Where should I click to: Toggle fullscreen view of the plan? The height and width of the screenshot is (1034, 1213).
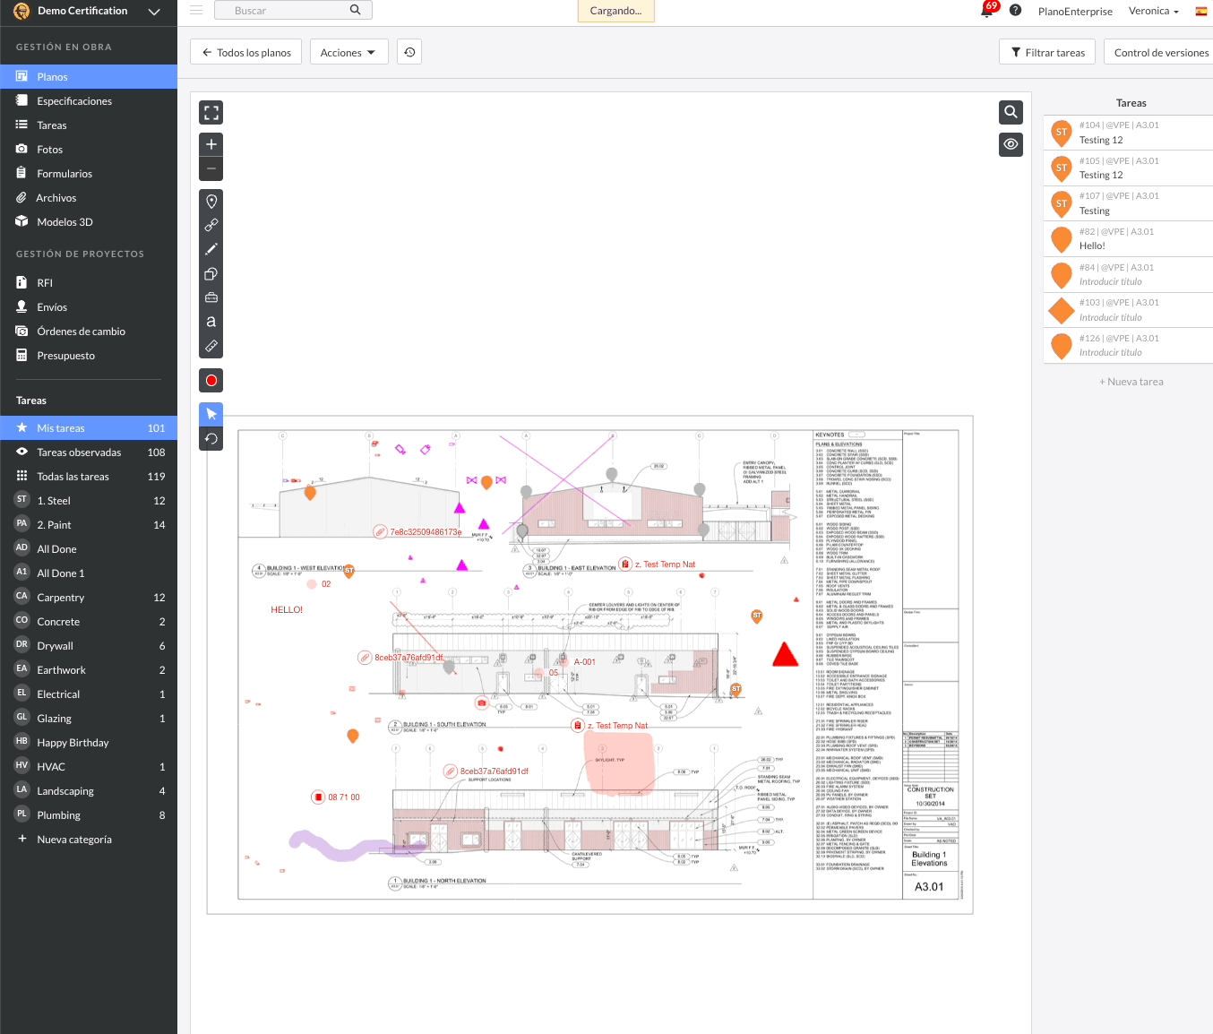[211, 112]
